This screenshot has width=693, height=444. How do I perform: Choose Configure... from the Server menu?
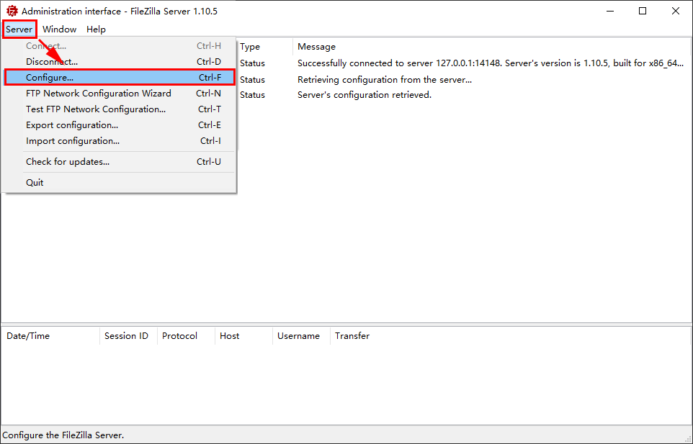click(x=120, y=78)
